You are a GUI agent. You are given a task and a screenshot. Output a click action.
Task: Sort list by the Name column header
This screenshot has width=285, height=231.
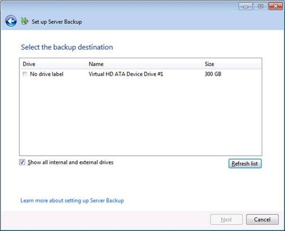tap(144, 64)
